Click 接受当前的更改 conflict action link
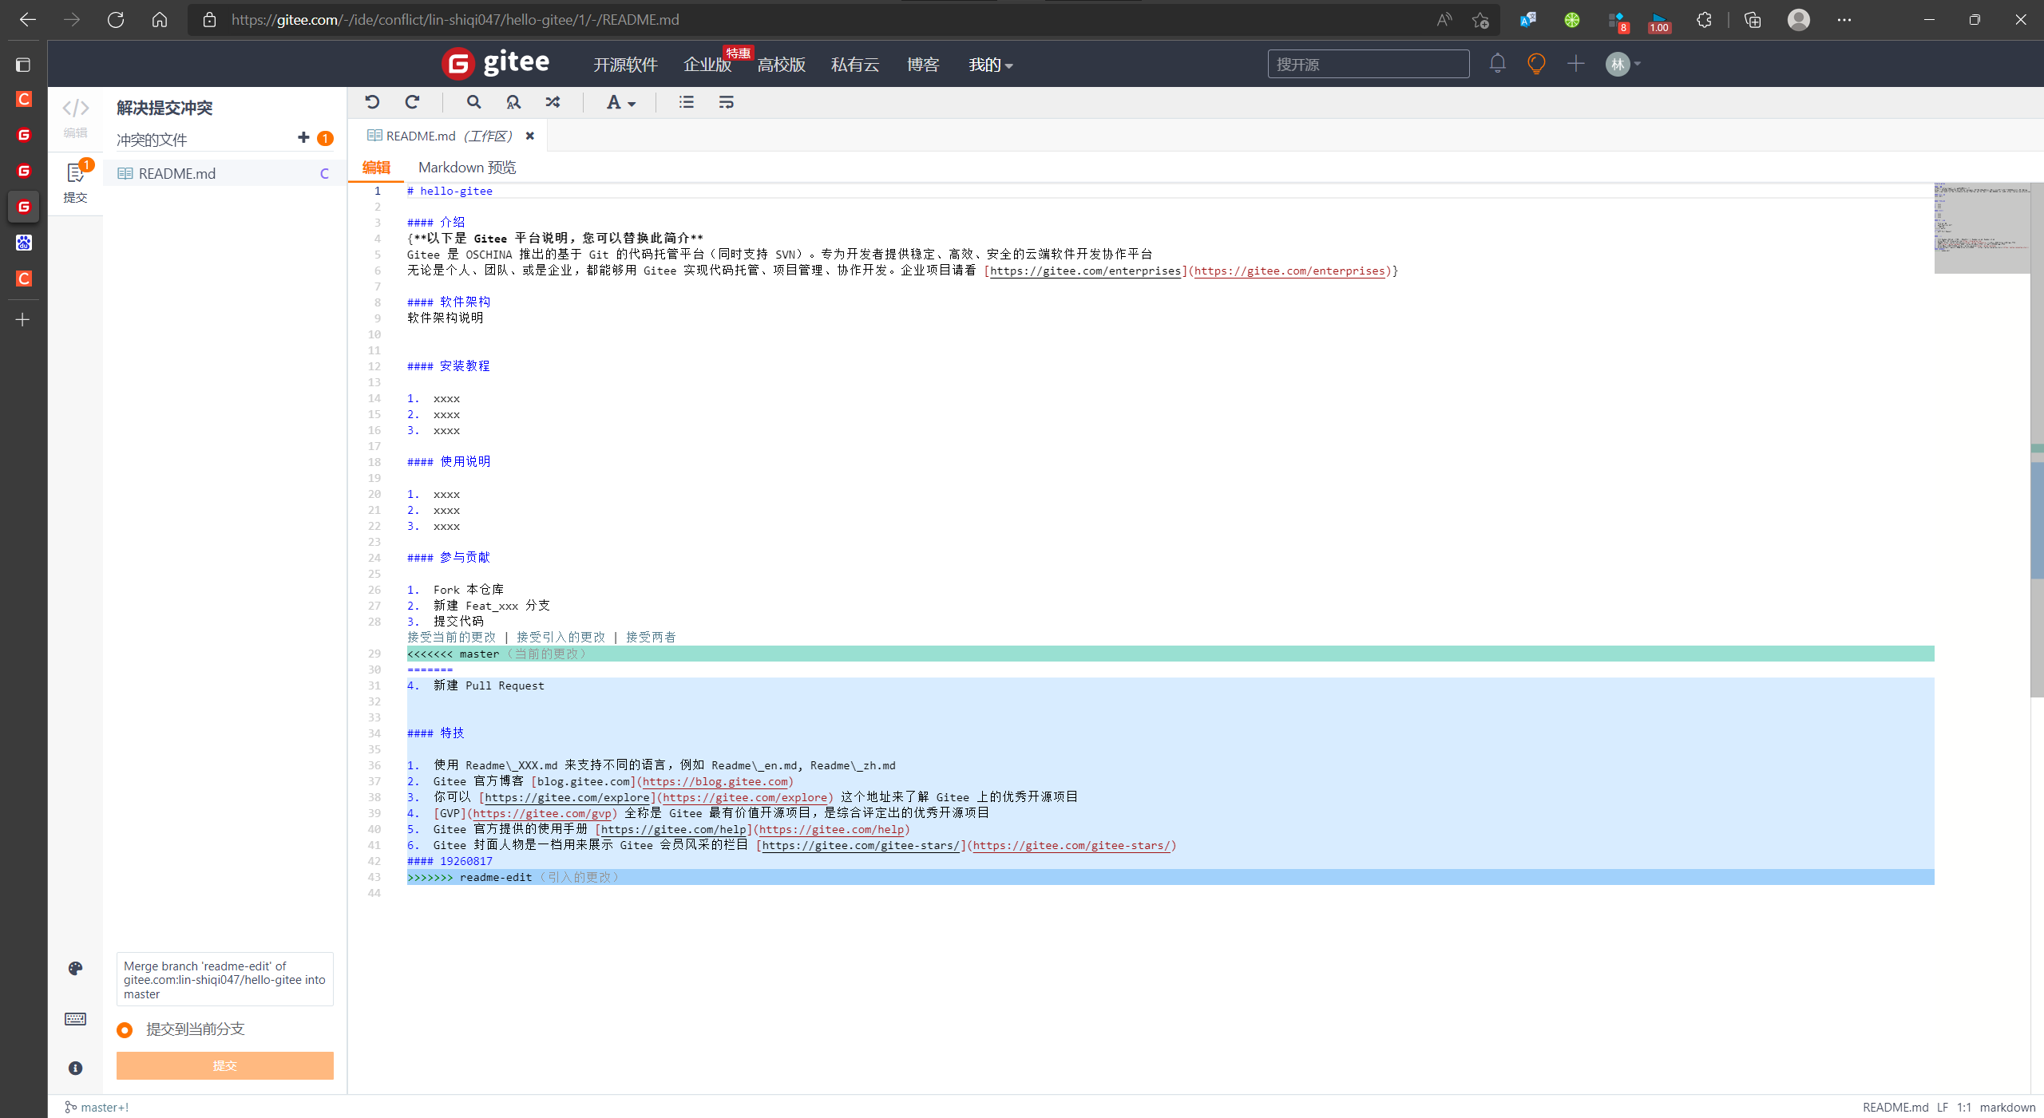The width and height of the screenshot is (2044, 1118). pos(451,637)
